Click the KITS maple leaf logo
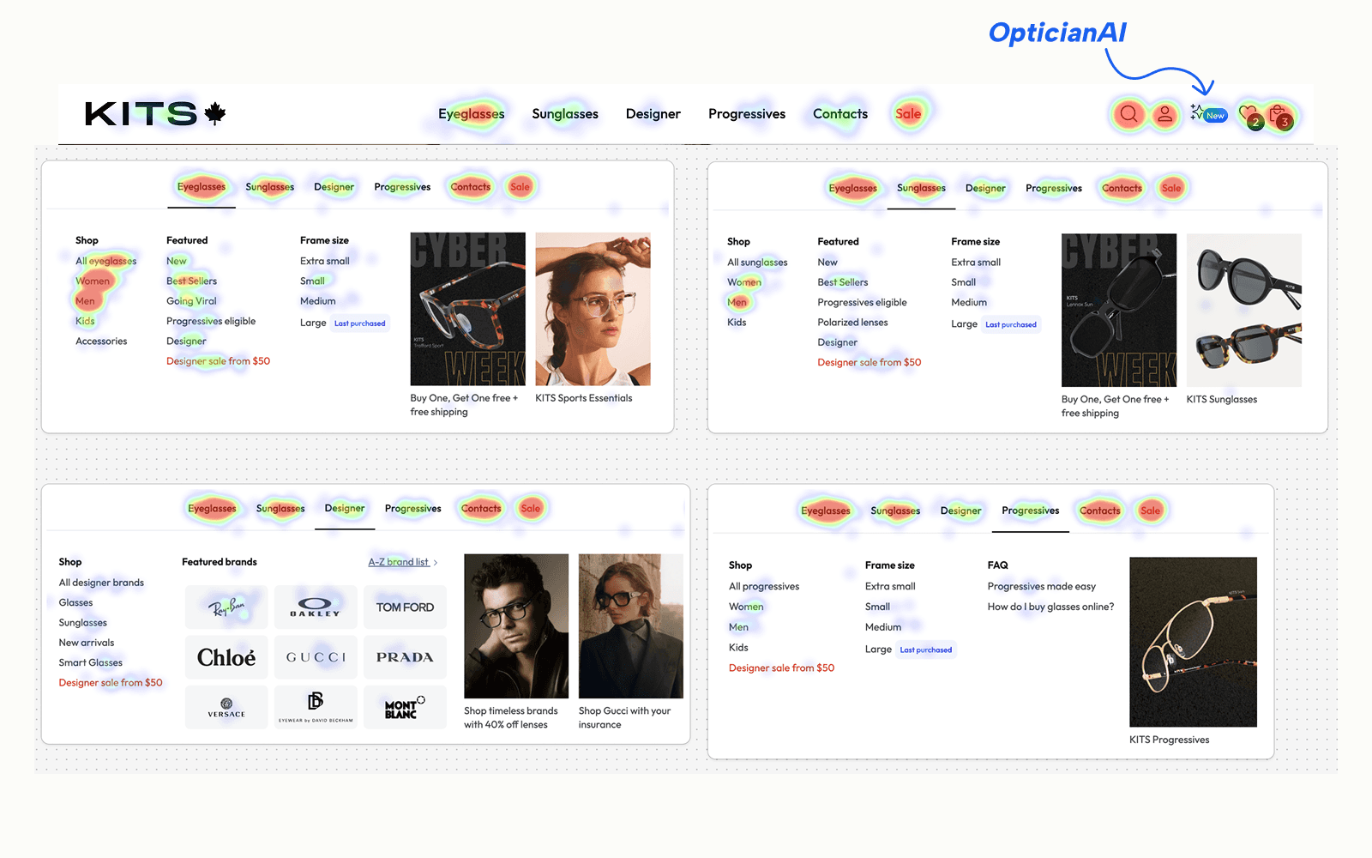The width and height of the screenshot is (1372, 858). pos(155,113)
